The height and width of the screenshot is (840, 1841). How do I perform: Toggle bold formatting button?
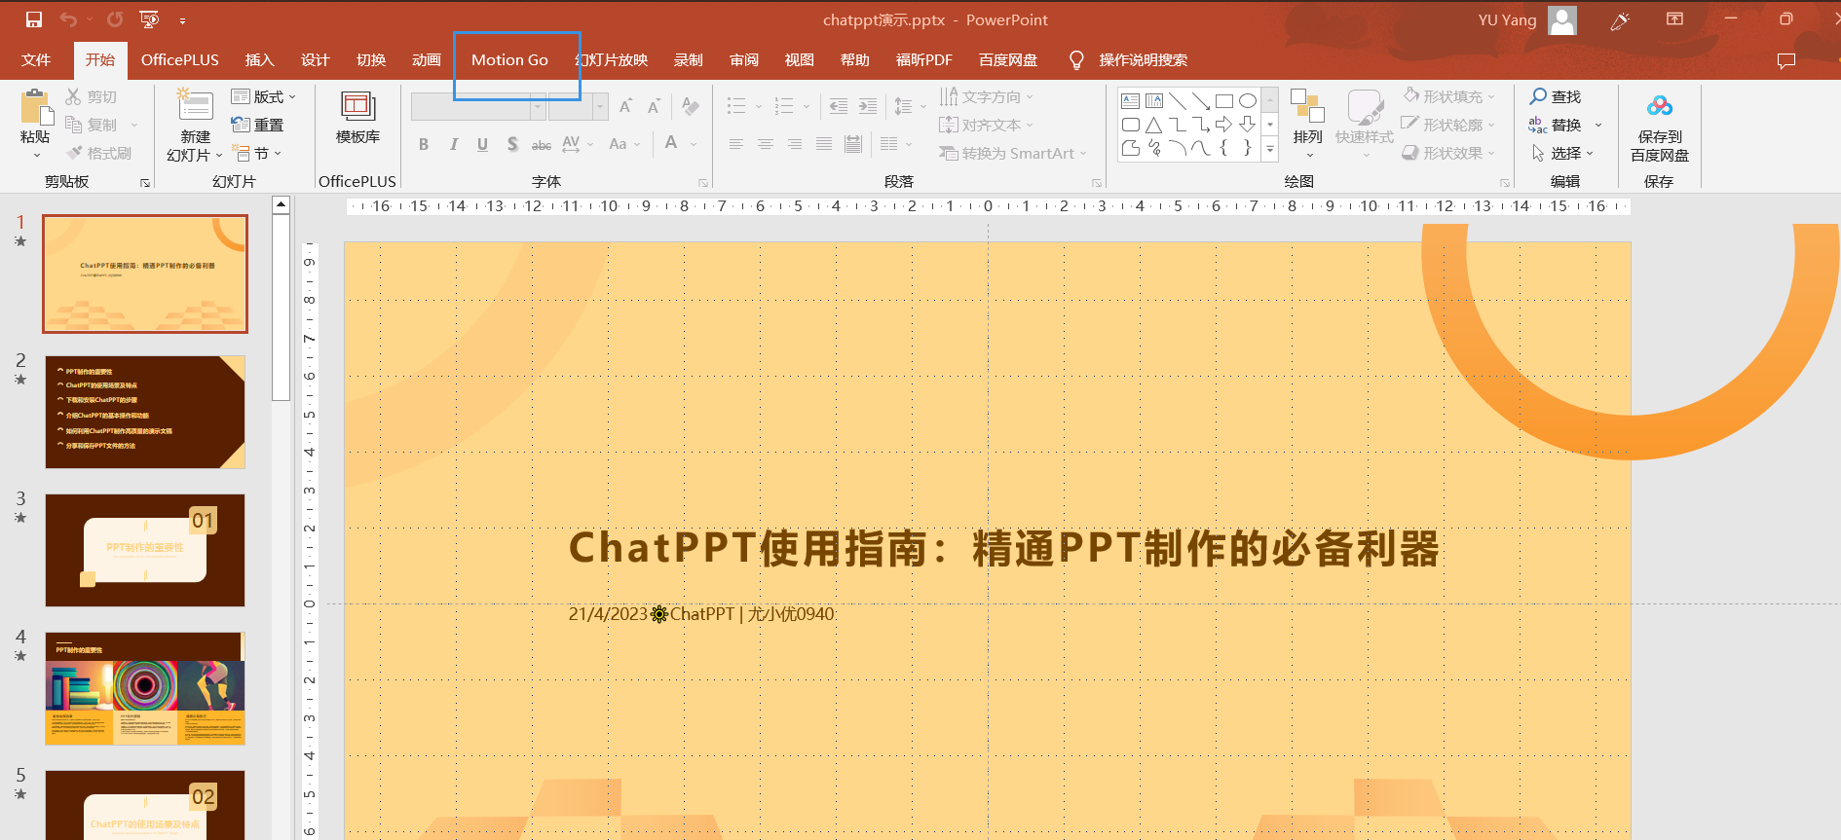pos(424,144)
